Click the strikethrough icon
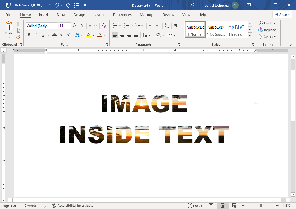The height and width of the screenshot is (209, 296). coord(54,35)
